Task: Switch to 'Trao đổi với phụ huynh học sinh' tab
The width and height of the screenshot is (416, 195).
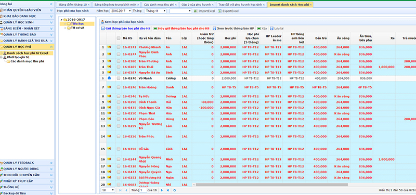Action: tap(240, 5)
